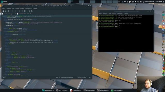Click the cut scissors icon in editor toolbar
Image resolution: width=165 pixels, height=92 pixels.
click(20, 11)
